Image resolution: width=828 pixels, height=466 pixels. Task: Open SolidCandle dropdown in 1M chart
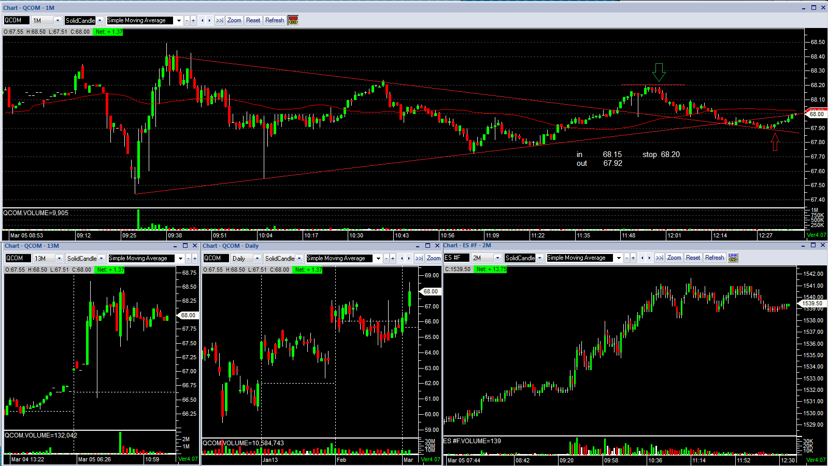100,20
